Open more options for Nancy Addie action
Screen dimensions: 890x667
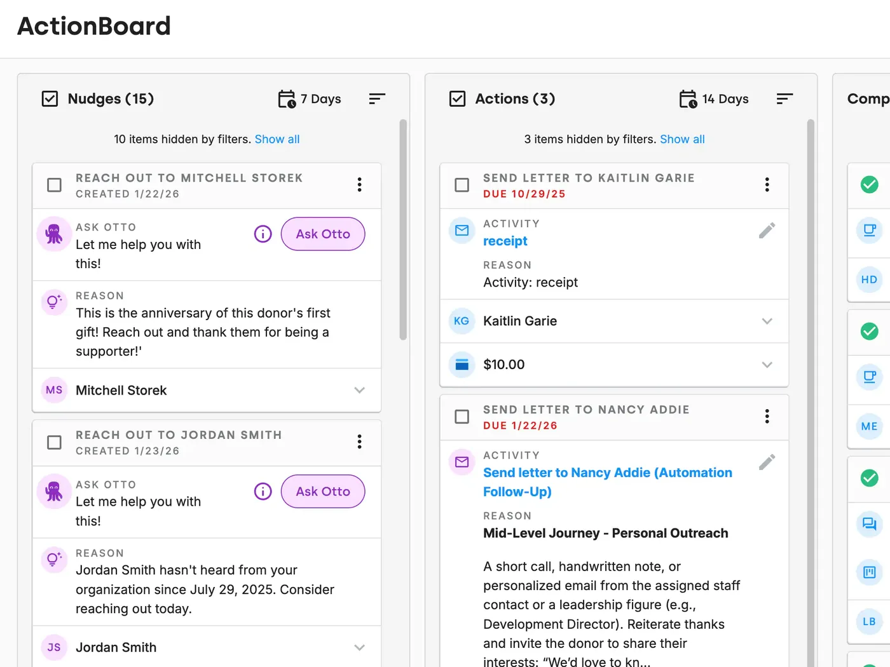click(767, 416)
